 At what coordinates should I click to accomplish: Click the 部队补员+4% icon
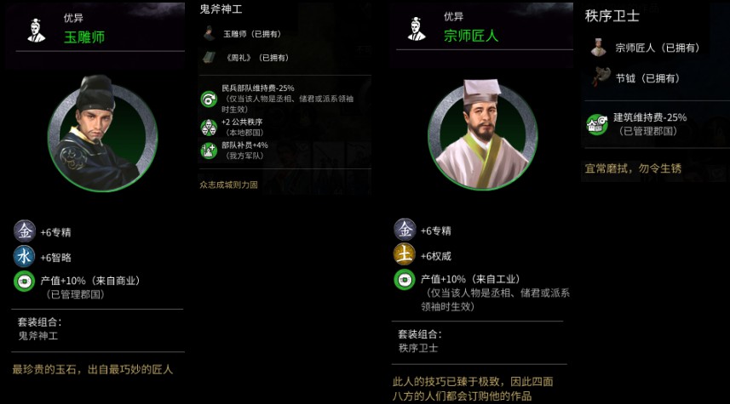[x=209, y=151]
